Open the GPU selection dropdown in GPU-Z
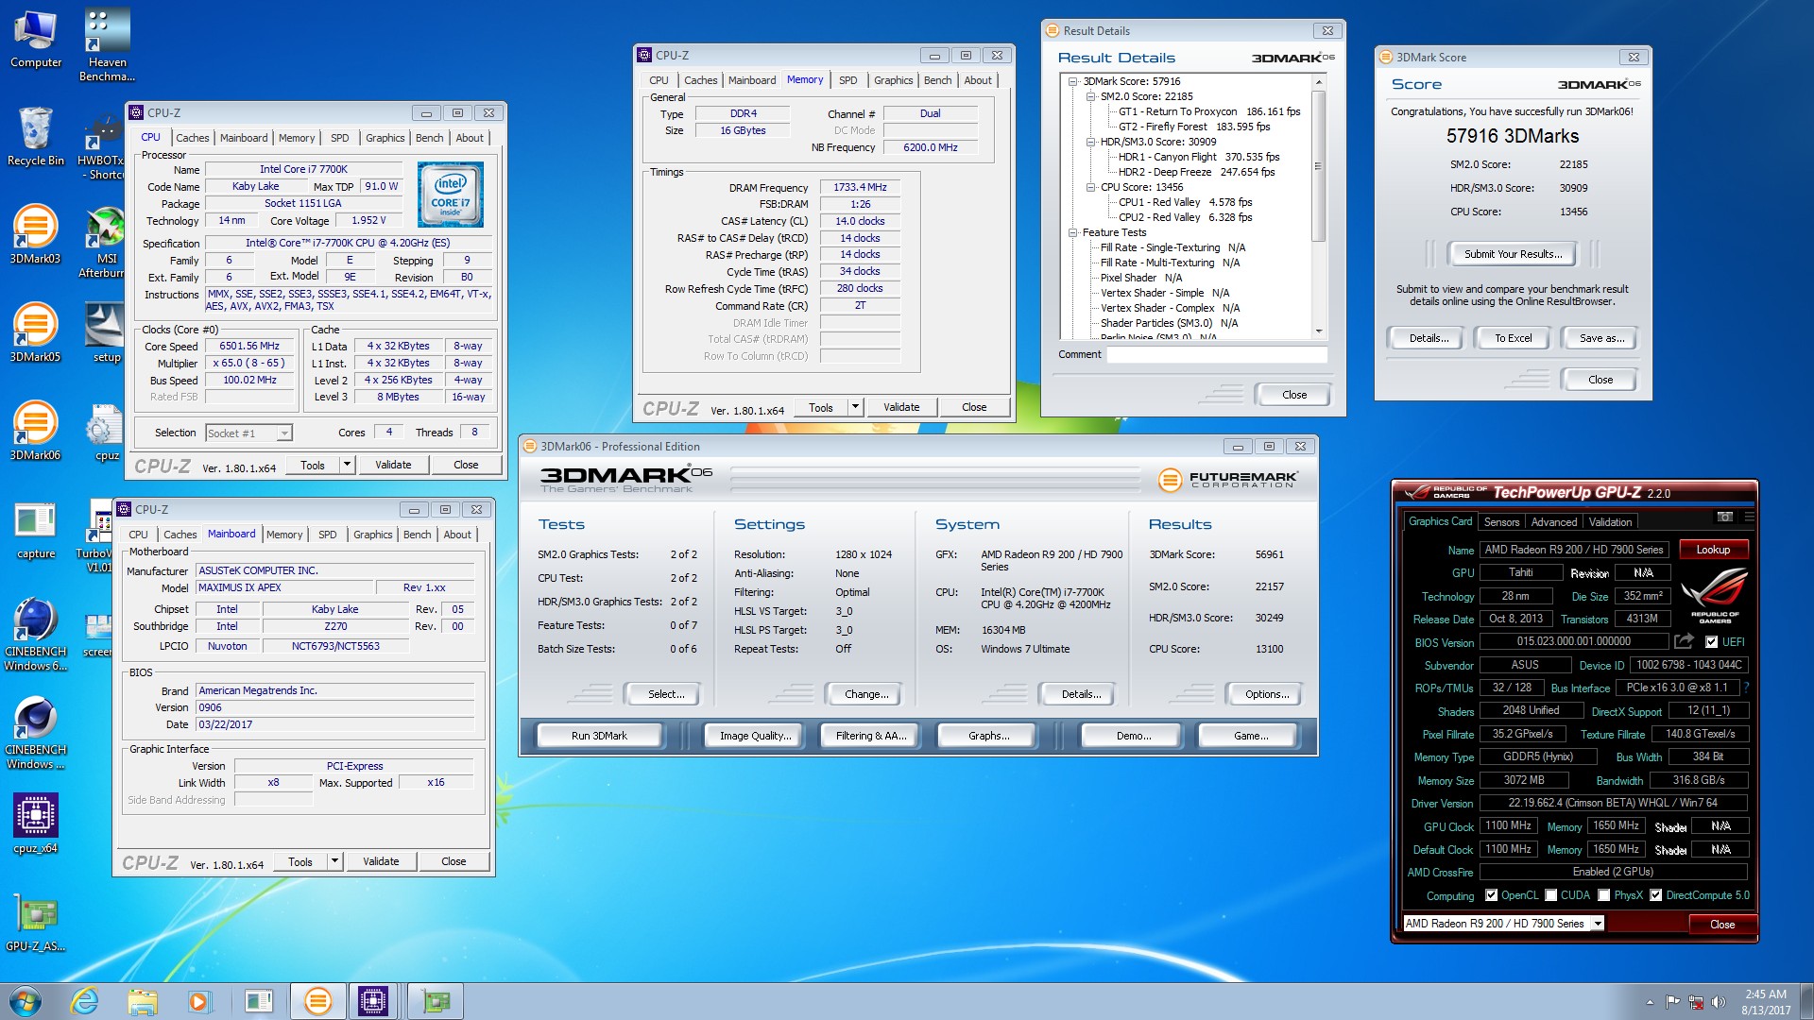This screenshot has width=1814, height=1020. [1598, 924]
